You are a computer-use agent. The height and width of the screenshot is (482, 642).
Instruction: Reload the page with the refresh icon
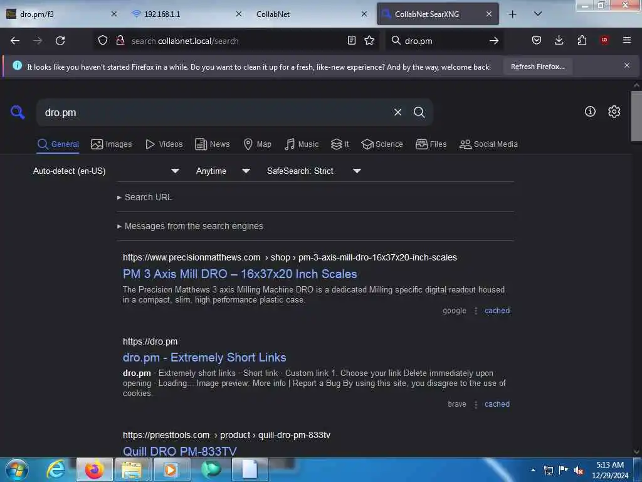(60, 41)
